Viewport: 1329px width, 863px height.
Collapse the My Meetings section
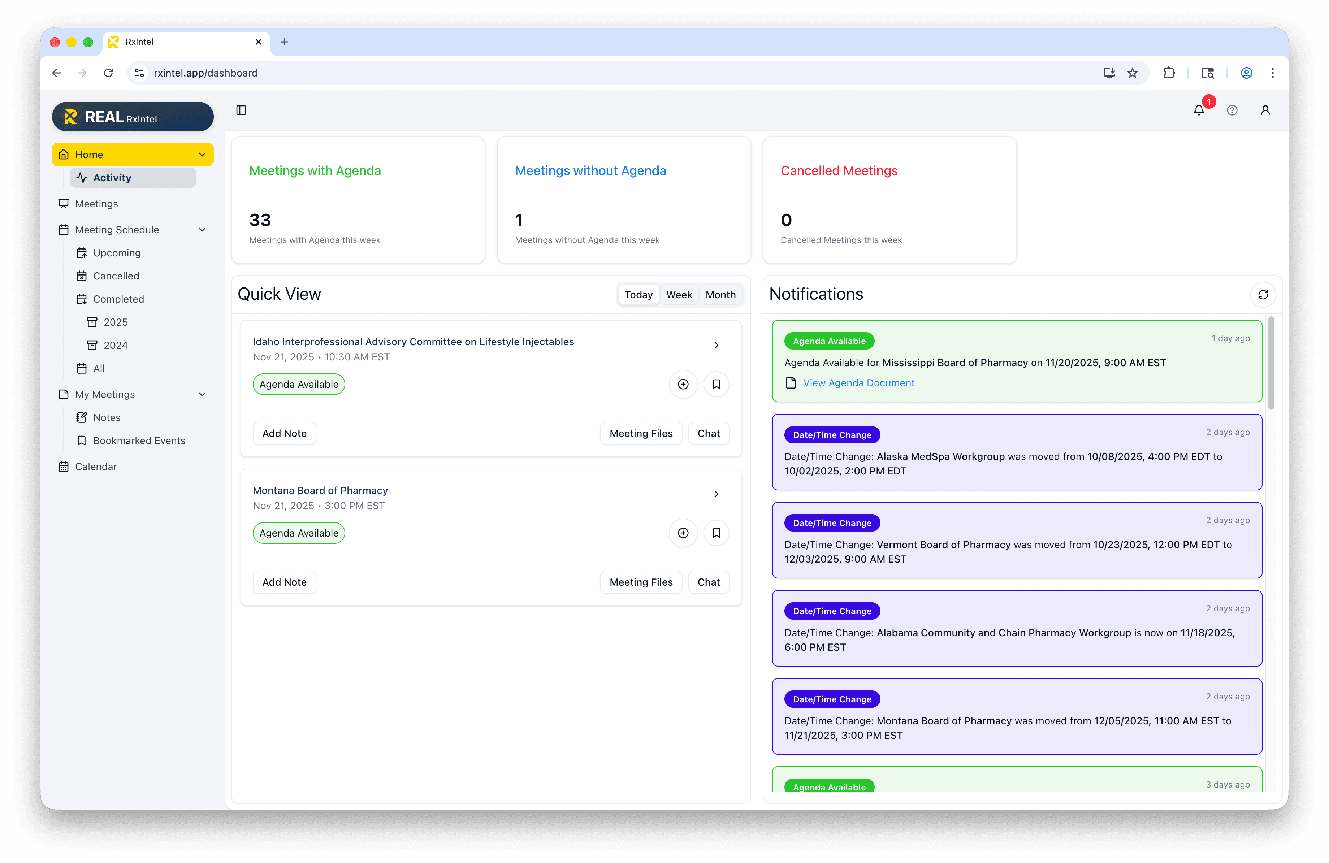pyautogui.click(x=202, y=394)
